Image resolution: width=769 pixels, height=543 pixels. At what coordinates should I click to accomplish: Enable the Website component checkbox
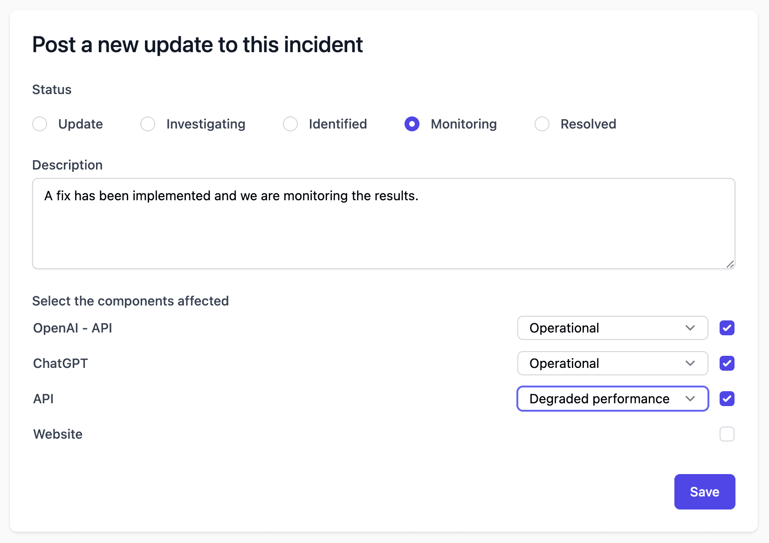(x=726, y=434)
